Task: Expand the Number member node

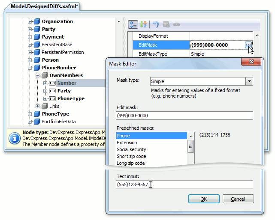Action: 45,83
